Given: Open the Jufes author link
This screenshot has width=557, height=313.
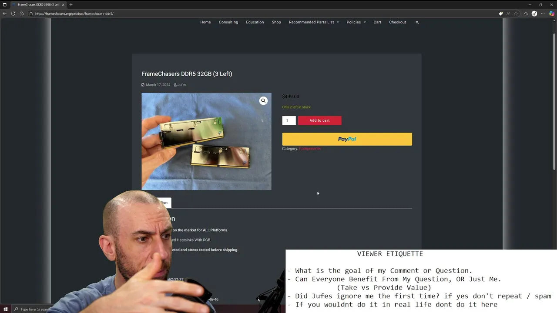Looking at the screenshot, I should (x=182, y=85).
